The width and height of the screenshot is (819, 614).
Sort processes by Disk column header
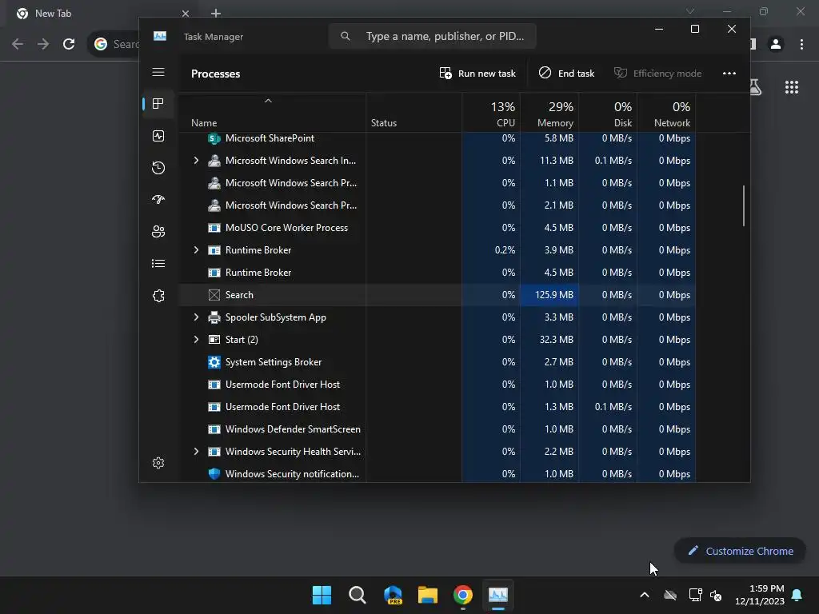pos(608,114)
